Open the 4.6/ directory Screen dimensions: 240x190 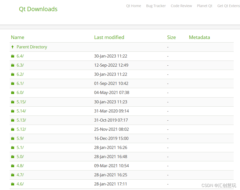click(20, 184)
